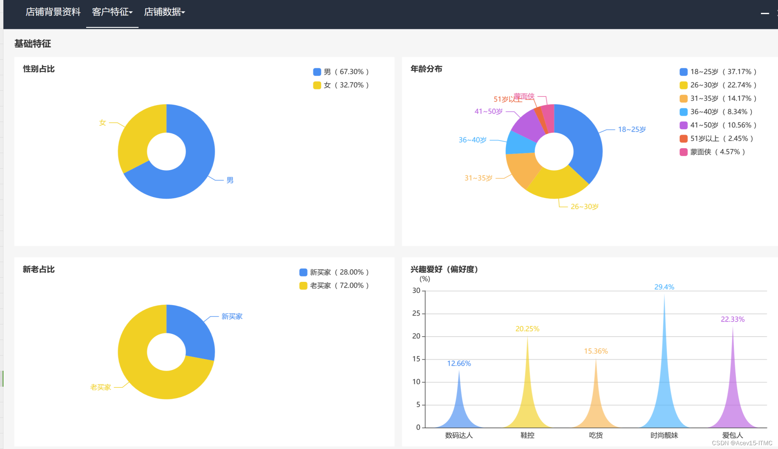Expand the 店铺数据 dropdown menu
This screenshot has width=778, height=449.
point(164,12)
